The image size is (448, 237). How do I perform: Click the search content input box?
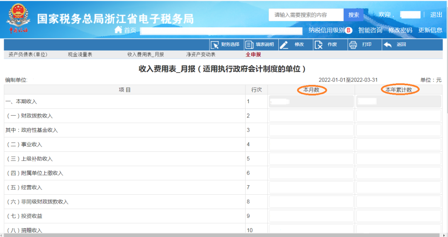click(306, 15)
